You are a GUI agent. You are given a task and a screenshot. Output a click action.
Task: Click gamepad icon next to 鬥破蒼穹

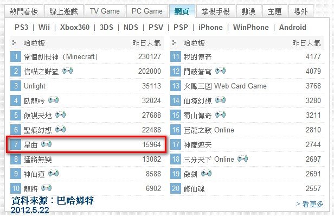coord(221,71)
